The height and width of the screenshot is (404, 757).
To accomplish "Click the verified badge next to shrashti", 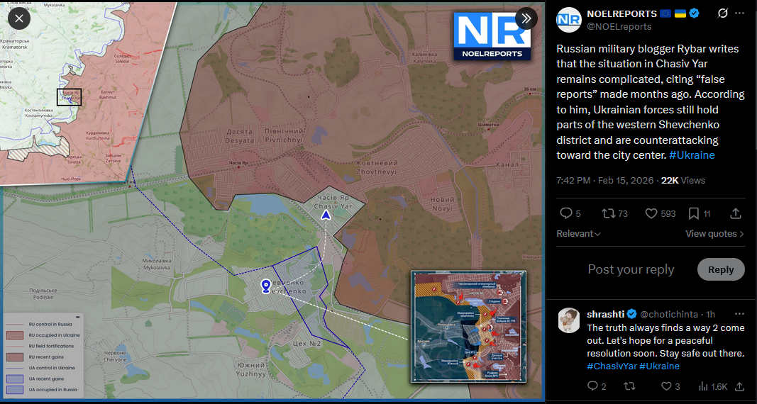I will (x=631, y=314).
